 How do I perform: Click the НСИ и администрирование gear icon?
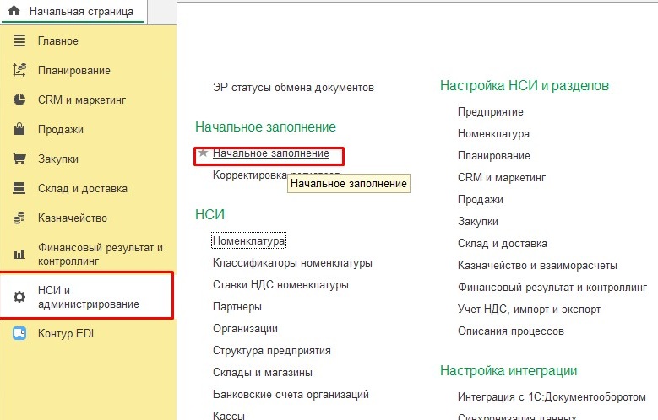tap(20, 297)
